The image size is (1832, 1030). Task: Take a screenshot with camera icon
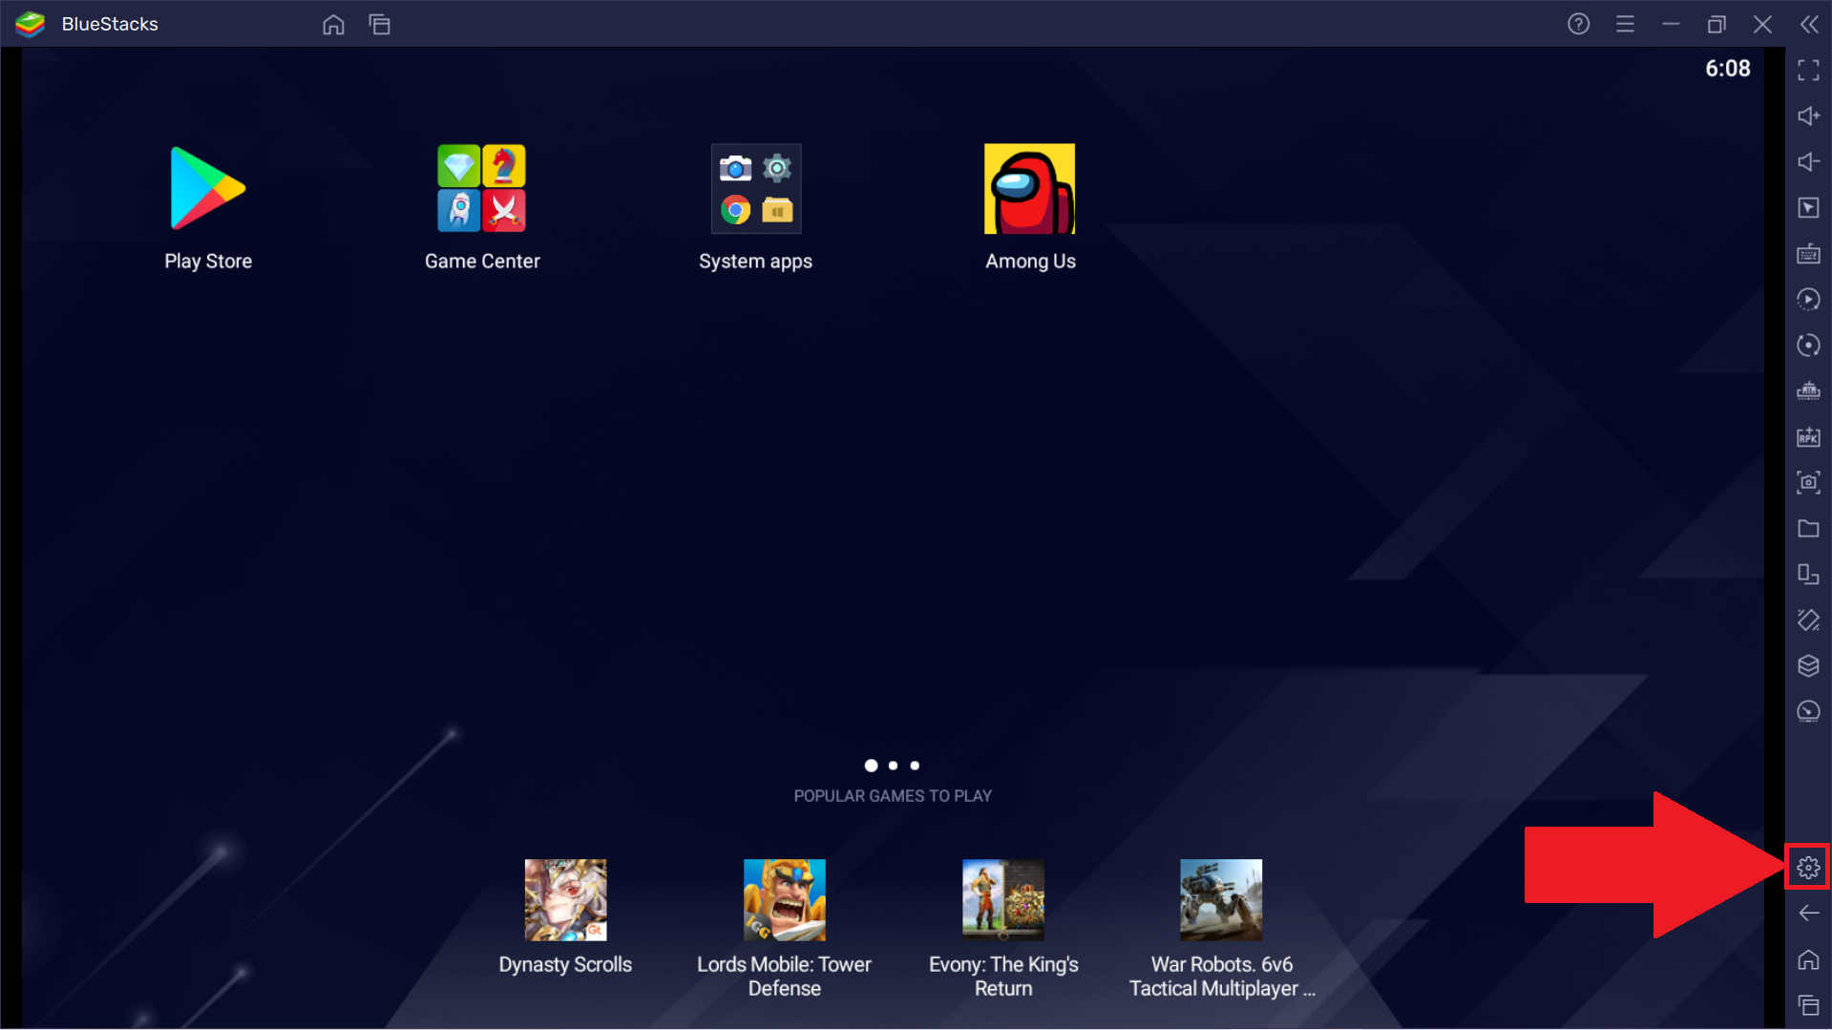(x=1808, y=483)
